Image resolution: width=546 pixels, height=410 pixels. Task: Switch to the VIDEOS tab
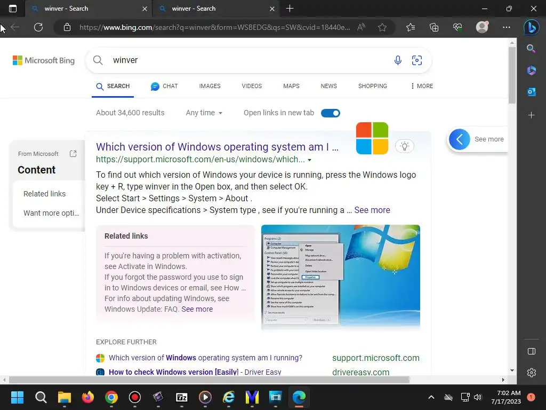click(x=252, y=86)
